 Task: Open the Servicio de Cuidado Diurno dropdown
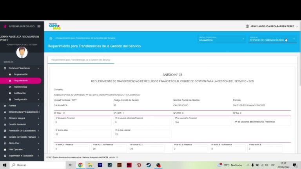point(273,39)
